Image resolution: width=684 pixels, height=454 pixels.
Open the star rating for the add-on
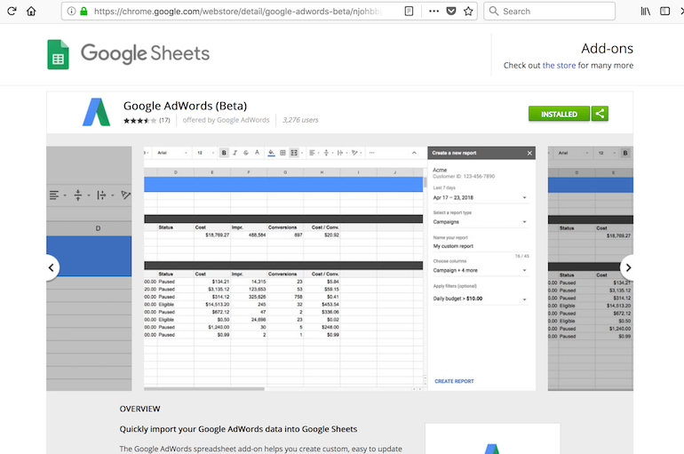click(x=139, y=120)
